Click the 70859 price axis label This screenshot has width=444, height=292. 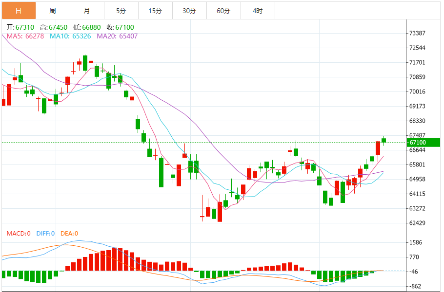[x=417, y=77]
